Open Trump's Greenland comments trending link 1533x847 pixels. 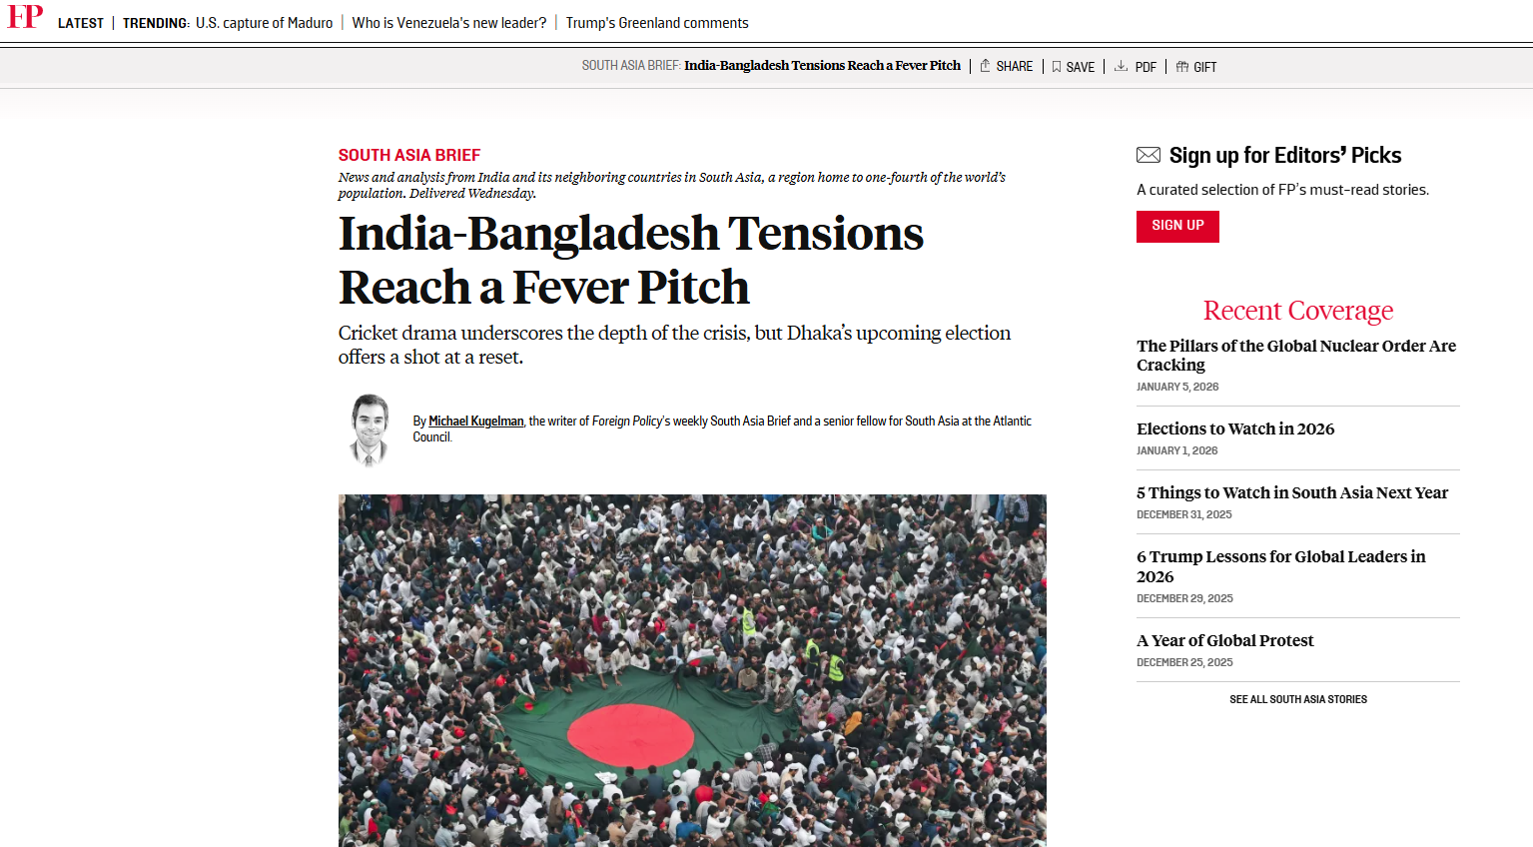657,23
